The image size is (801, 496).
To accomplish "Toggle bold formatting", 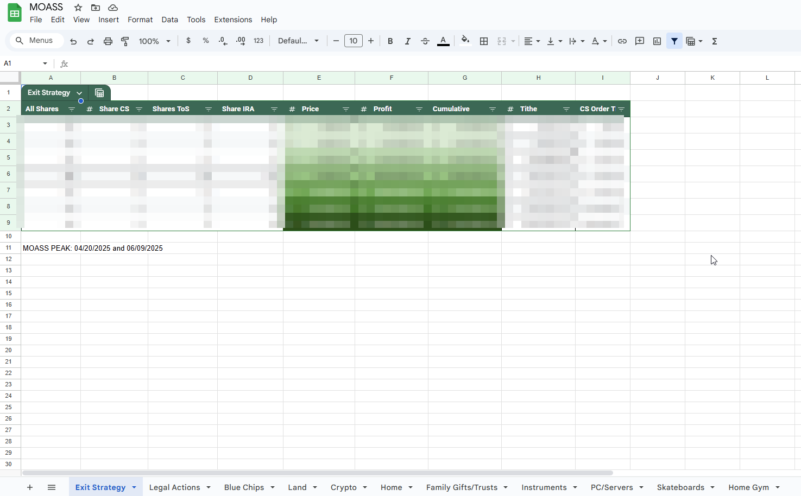I will click(390, 41).
